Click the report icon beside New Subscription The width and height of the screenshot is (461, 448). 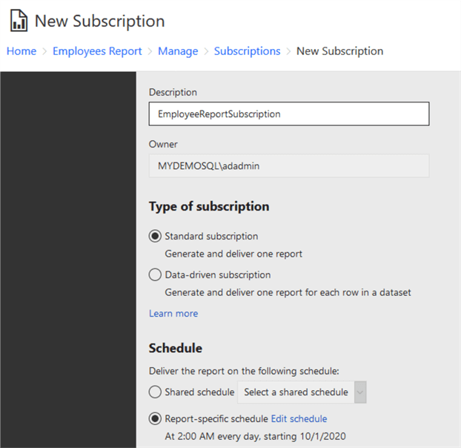pos(19,21)
